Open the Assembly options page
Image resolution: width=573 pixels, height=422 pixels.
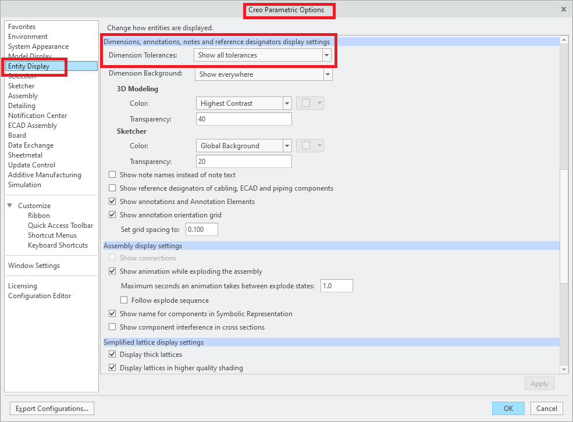(x=23, y=96)
